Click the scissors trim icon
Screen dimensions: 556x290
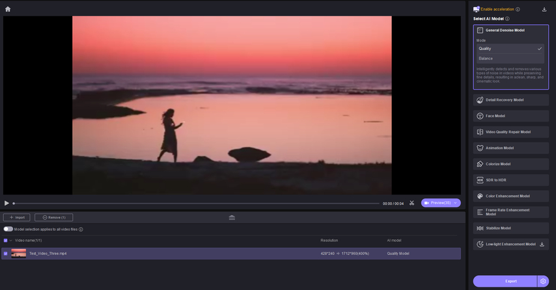tap(411, 203)
